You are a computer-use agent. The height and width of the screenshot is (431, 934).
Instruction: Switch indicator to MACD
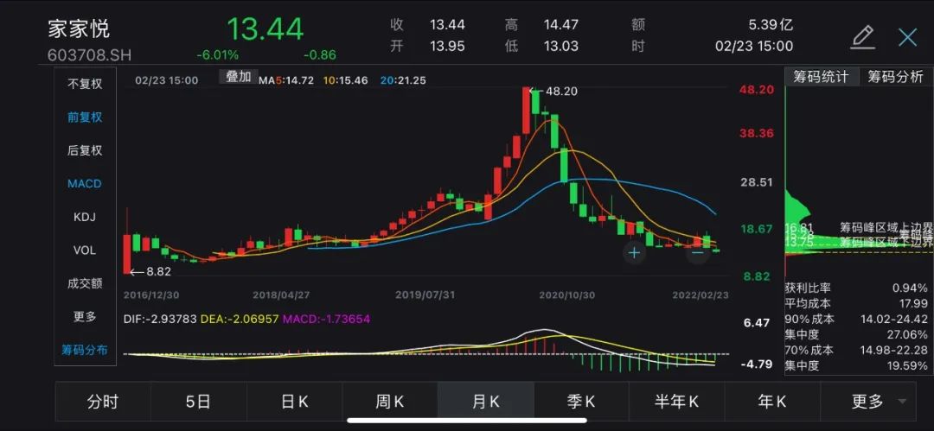pyautogui.click(x=85, y=184)
